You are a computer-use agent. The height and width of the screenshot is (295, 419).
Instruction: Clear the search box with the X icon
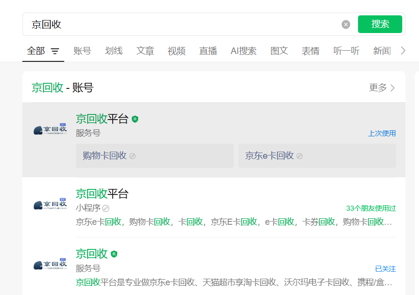346,25
